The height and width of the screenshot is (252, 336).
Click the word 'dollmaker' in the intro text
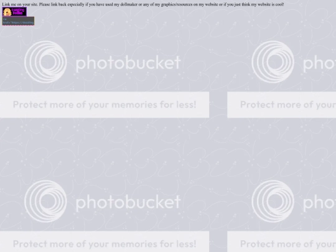coord(129,4)
